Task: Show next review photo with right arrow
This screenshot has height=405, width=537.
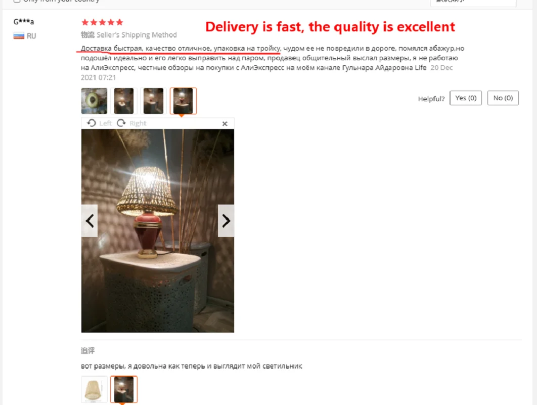Action: click(x=226, y=221)
